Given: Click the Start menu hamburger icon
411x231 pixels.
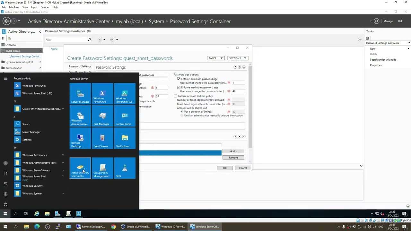Looking at the screenshot, I should pyautogui.click(x=5, y=78).
